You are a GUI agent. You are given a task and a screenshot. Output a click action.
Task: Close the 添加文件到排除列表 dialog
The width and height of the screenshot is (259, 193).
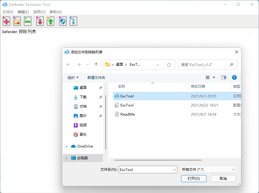[x=237, y=52]
